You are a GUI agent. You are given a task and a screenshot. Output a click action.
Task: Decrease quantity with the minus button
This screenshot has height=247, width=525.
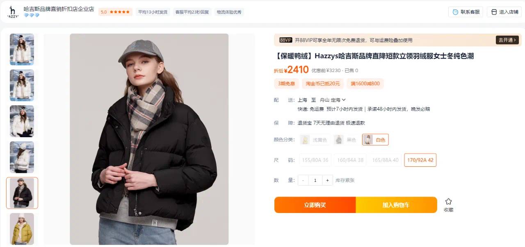tap(303, 180)
